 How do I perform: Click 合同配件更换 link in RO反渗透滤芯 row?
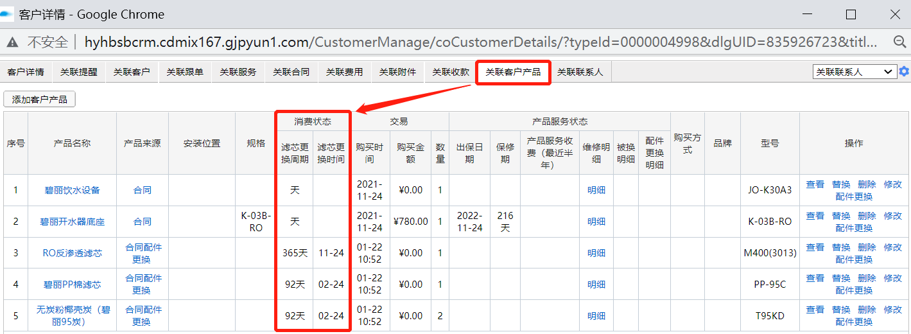pos(143,253)
